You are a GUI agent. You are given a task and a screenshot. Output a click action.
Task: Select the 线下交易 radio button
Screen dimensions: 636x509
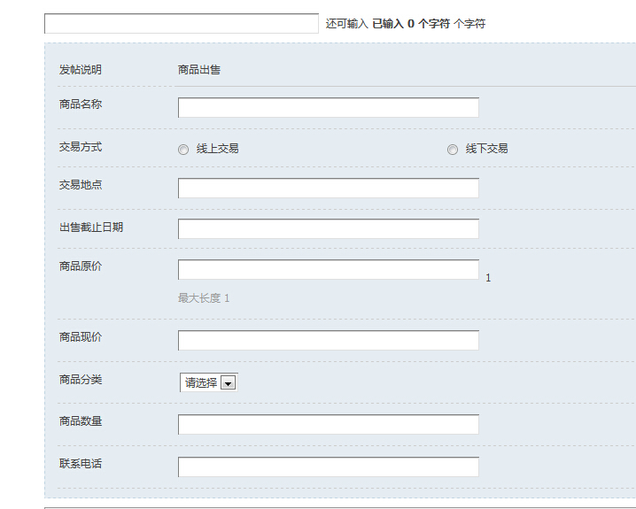(453, 150)
